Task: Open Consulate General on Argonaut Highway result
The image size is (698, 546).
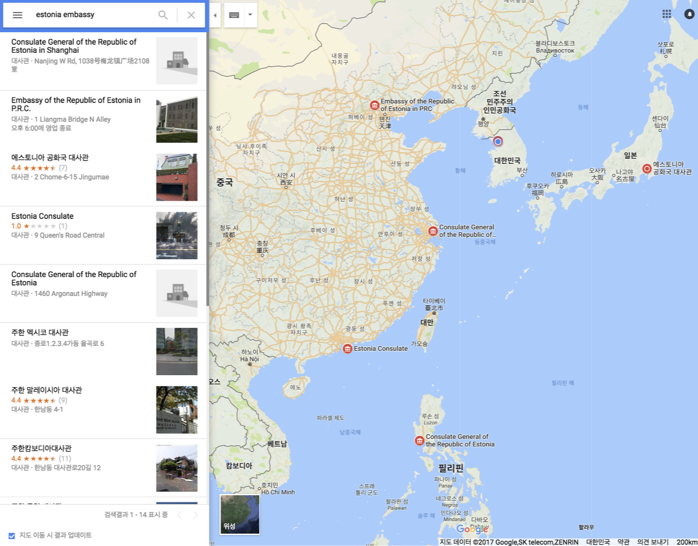Action: pos(103,294)
